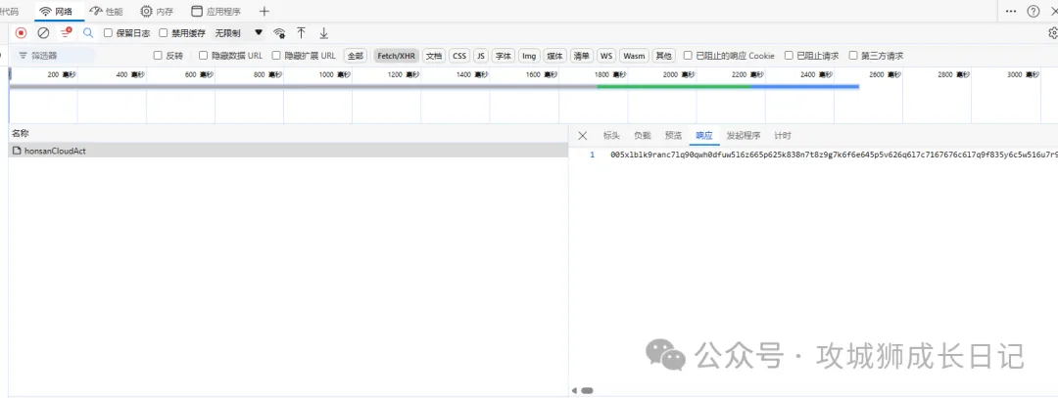Open the 性能 panel tab

click(107, 11)
